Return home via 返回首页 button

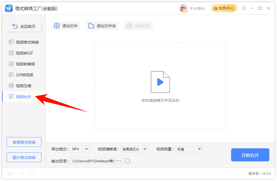coord(24,26)
